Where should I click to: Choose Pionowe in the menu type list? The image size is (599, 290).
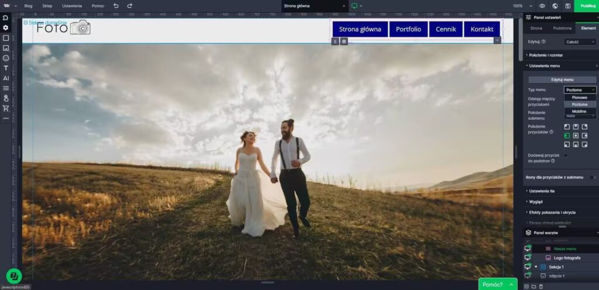580,98
